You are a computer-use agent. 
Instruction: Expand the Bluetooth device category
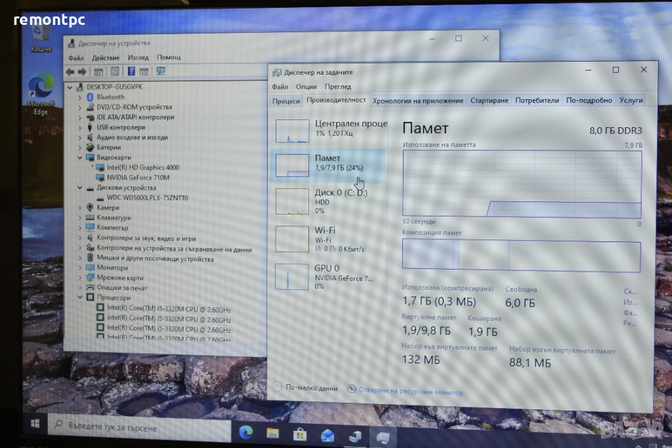pyautogui.click(x=80, y=97)
